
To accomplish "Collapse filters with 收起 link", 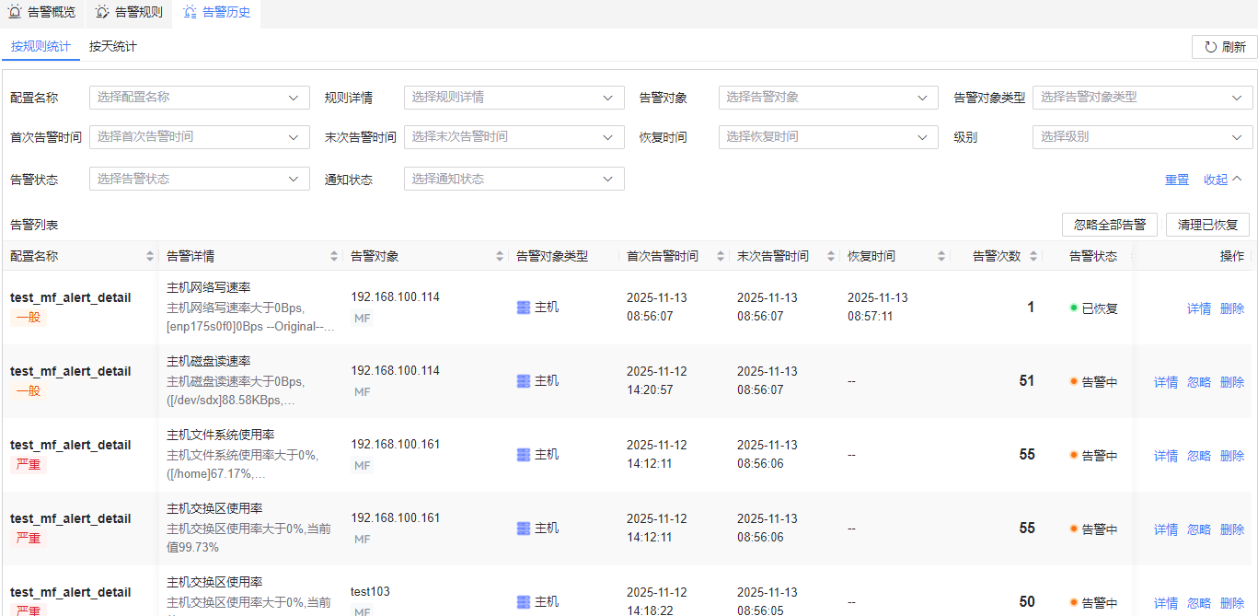I will (1223, 180).
